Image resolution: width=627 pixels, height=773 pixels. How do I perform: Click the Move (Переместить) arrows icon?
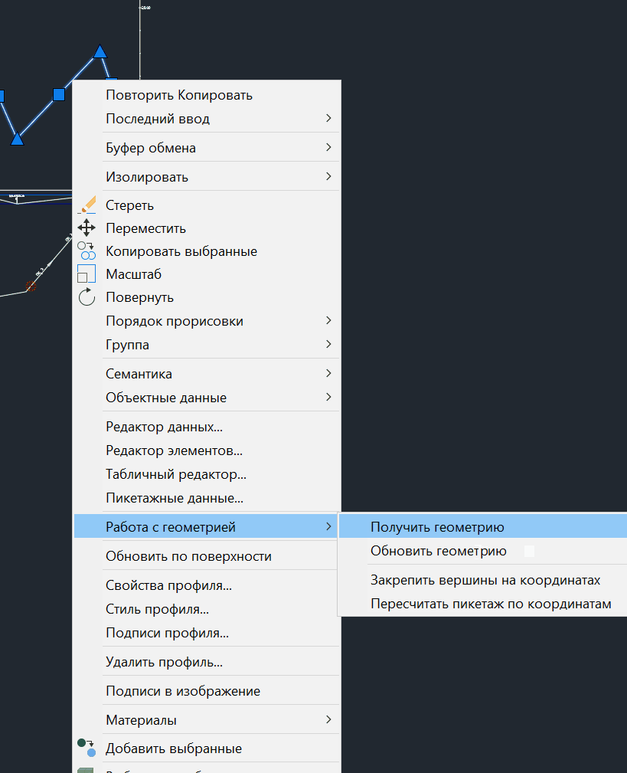(87, 228)
